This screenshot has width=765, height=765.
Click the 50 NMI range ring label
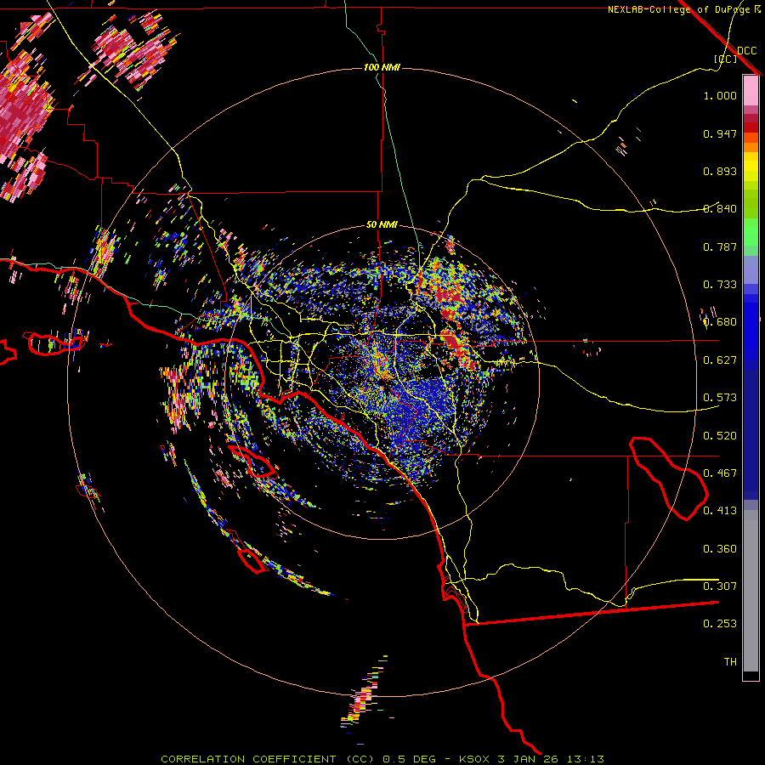pyautogui.click(x=382, y=225)
